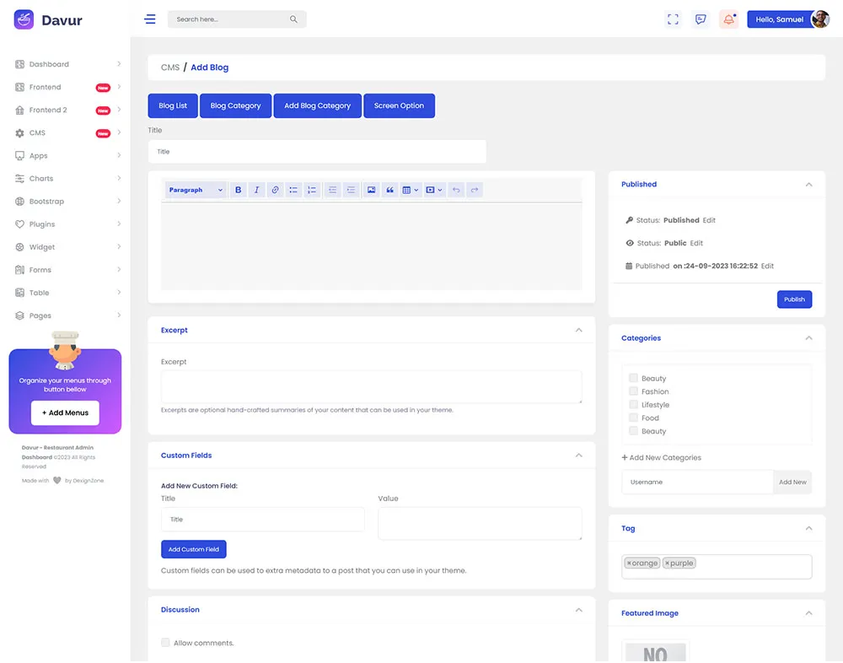
Task: Apply italic formatting in the editor
Action: (256, 190)
